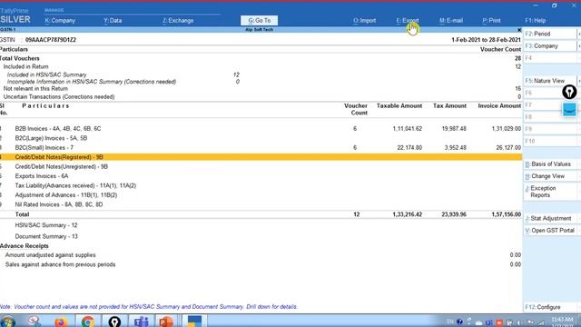
Task: Select Credit/Debit Notes(Registered) - 9B row
Action: point(261,157)
